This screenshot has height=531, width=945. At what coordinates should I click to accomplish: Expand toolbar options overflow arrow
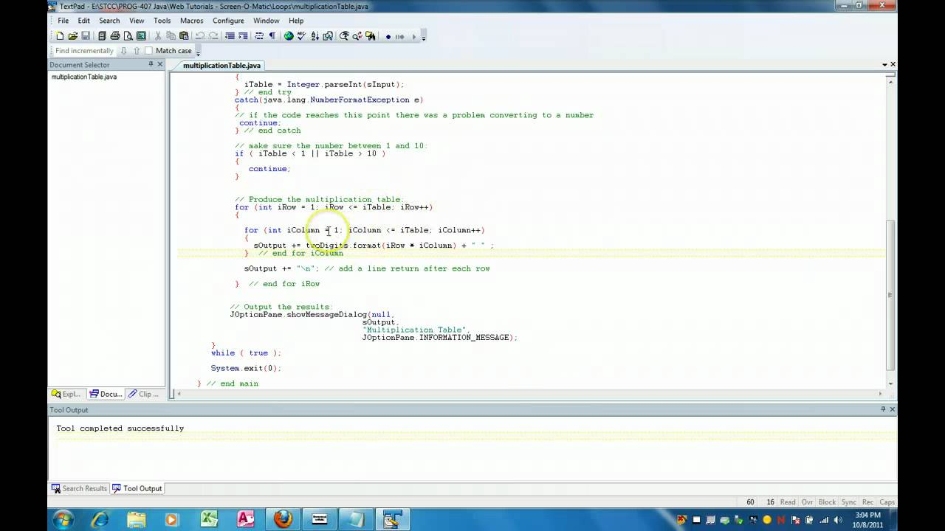coord(424,38)
